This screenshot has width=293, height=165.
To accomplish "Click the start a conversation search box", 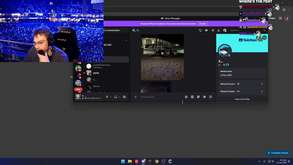I will tap(116, 30).
